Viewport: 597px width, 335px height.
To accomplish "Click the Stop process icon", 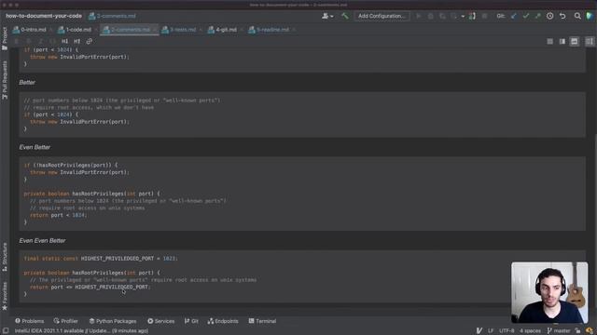I will (x=484, y=16).
